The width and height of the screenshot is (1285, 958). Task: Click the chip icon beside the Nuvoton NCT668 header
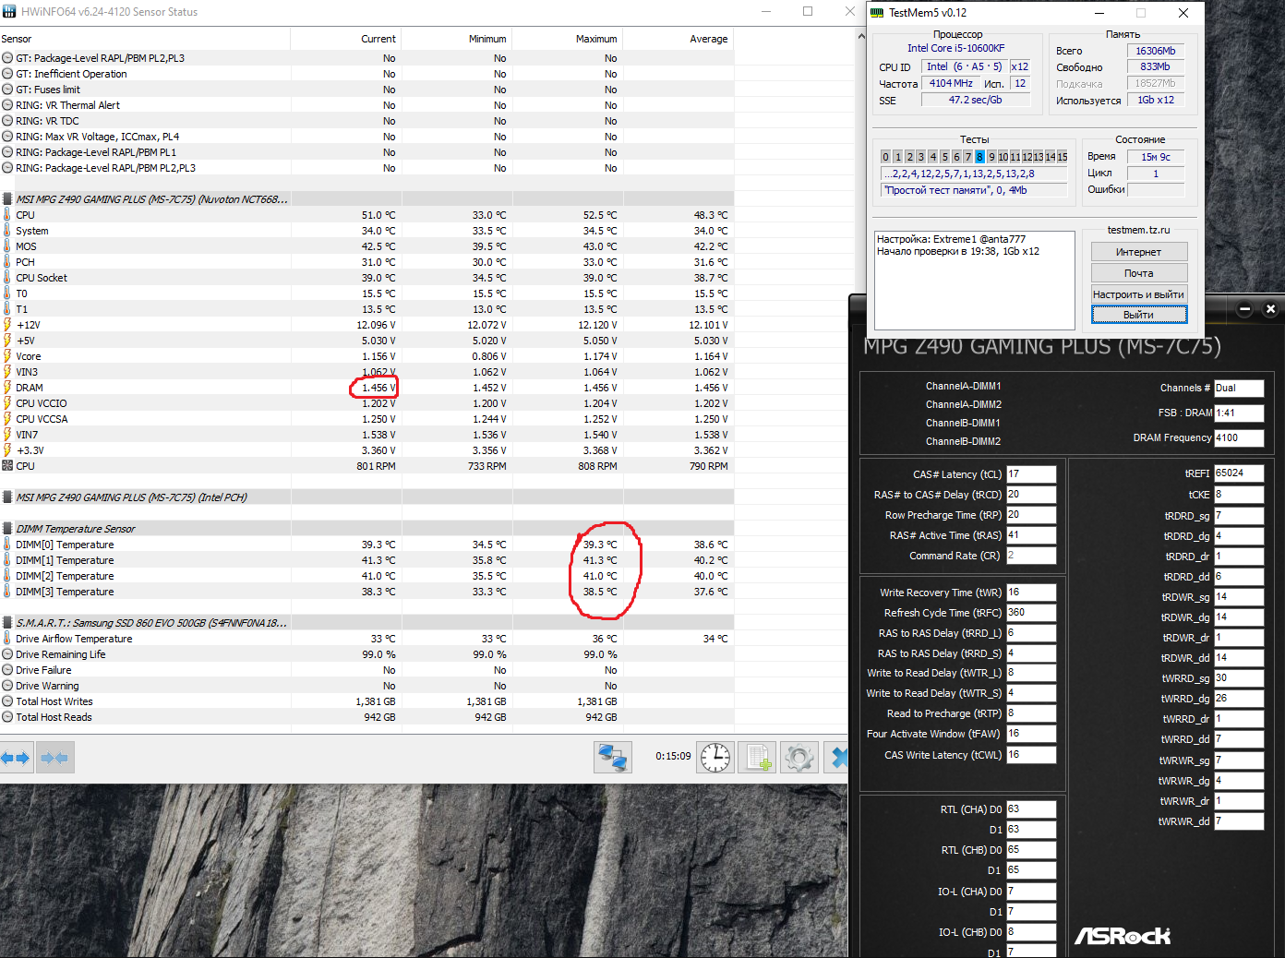tap(7, 199)
